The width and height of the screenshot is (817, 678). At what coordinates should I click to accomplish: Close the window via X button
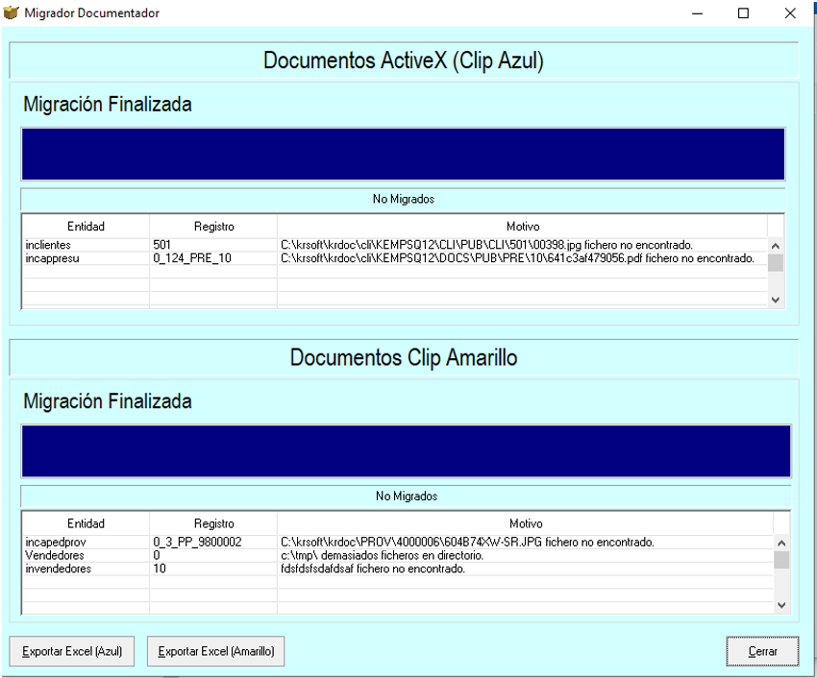790,13
